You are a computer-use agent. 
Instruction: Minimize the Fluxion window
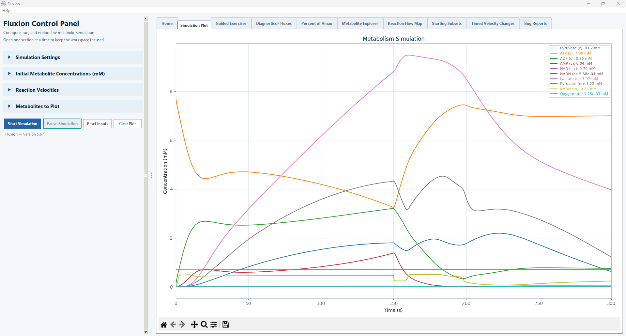[588, 4]
